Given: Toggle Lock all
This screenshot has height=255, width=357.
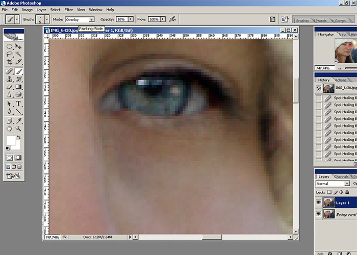Looking at the screenshot, I should (x=347, y=192).
